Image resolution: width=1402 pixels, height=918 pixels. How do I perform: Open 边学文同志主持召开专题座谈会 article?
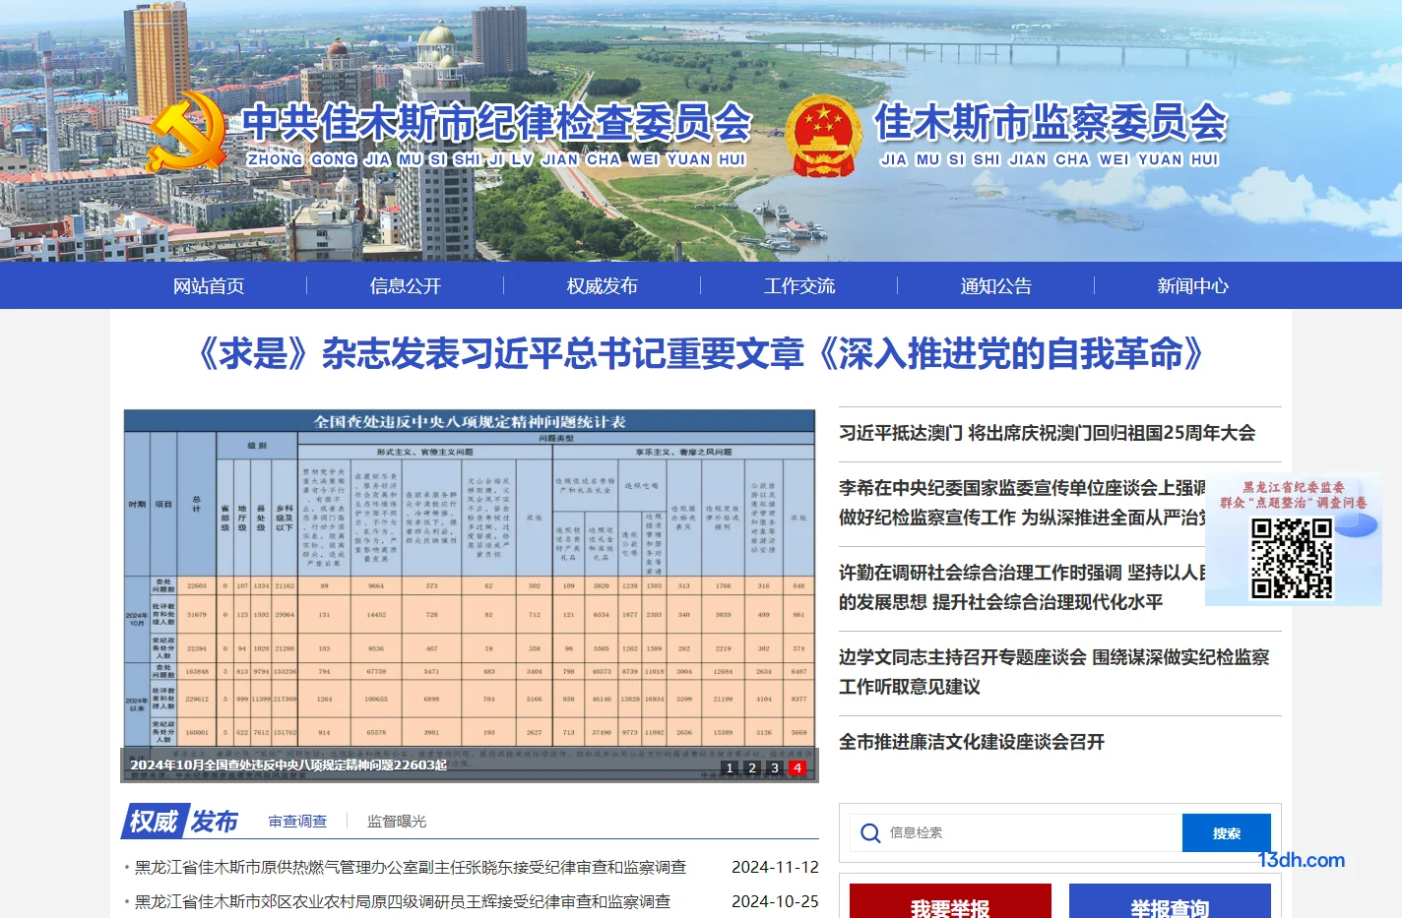[x=1054, y=672]
